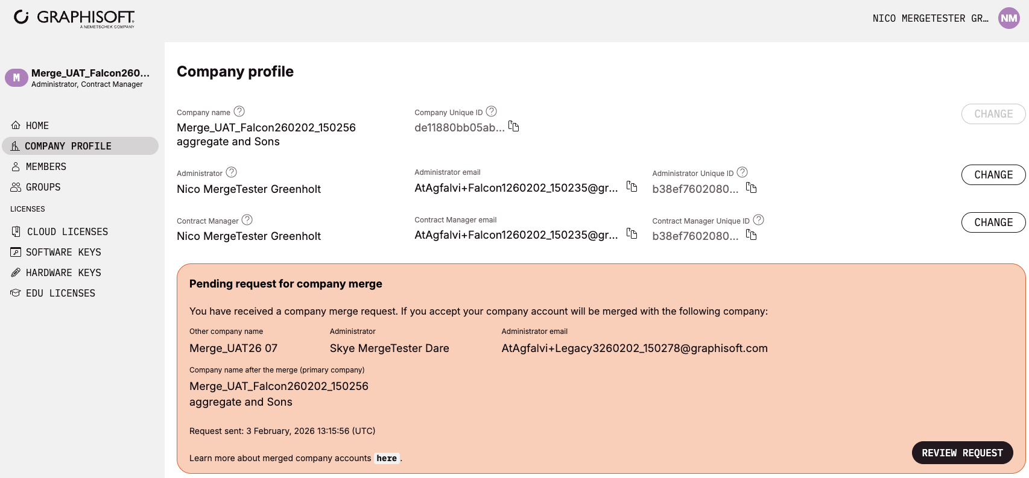The height and width of the screenshot is (478, 1029).
Task: Click the Company Profile building icon
Action: (15, 146)
